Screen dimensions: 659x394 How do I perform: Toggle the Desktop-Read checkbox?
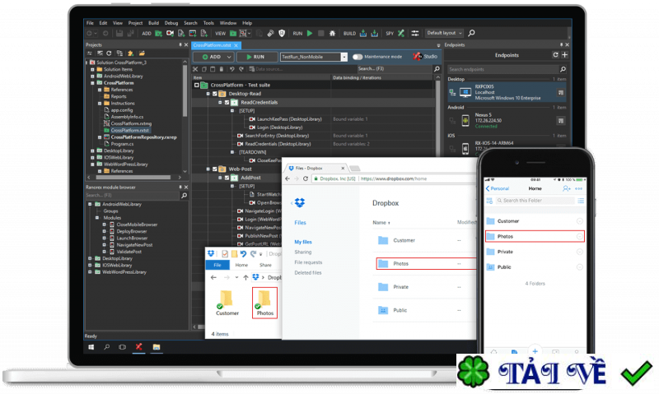coord(215,94)
